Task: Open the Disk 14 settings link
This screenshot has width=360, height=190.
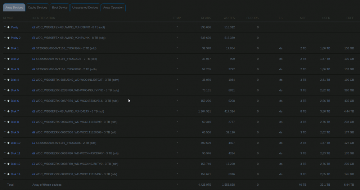Action: click(15, 174)
